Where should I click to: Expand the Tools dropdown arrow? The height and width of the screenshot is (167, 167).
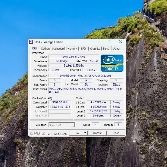[x=85, y=133]
